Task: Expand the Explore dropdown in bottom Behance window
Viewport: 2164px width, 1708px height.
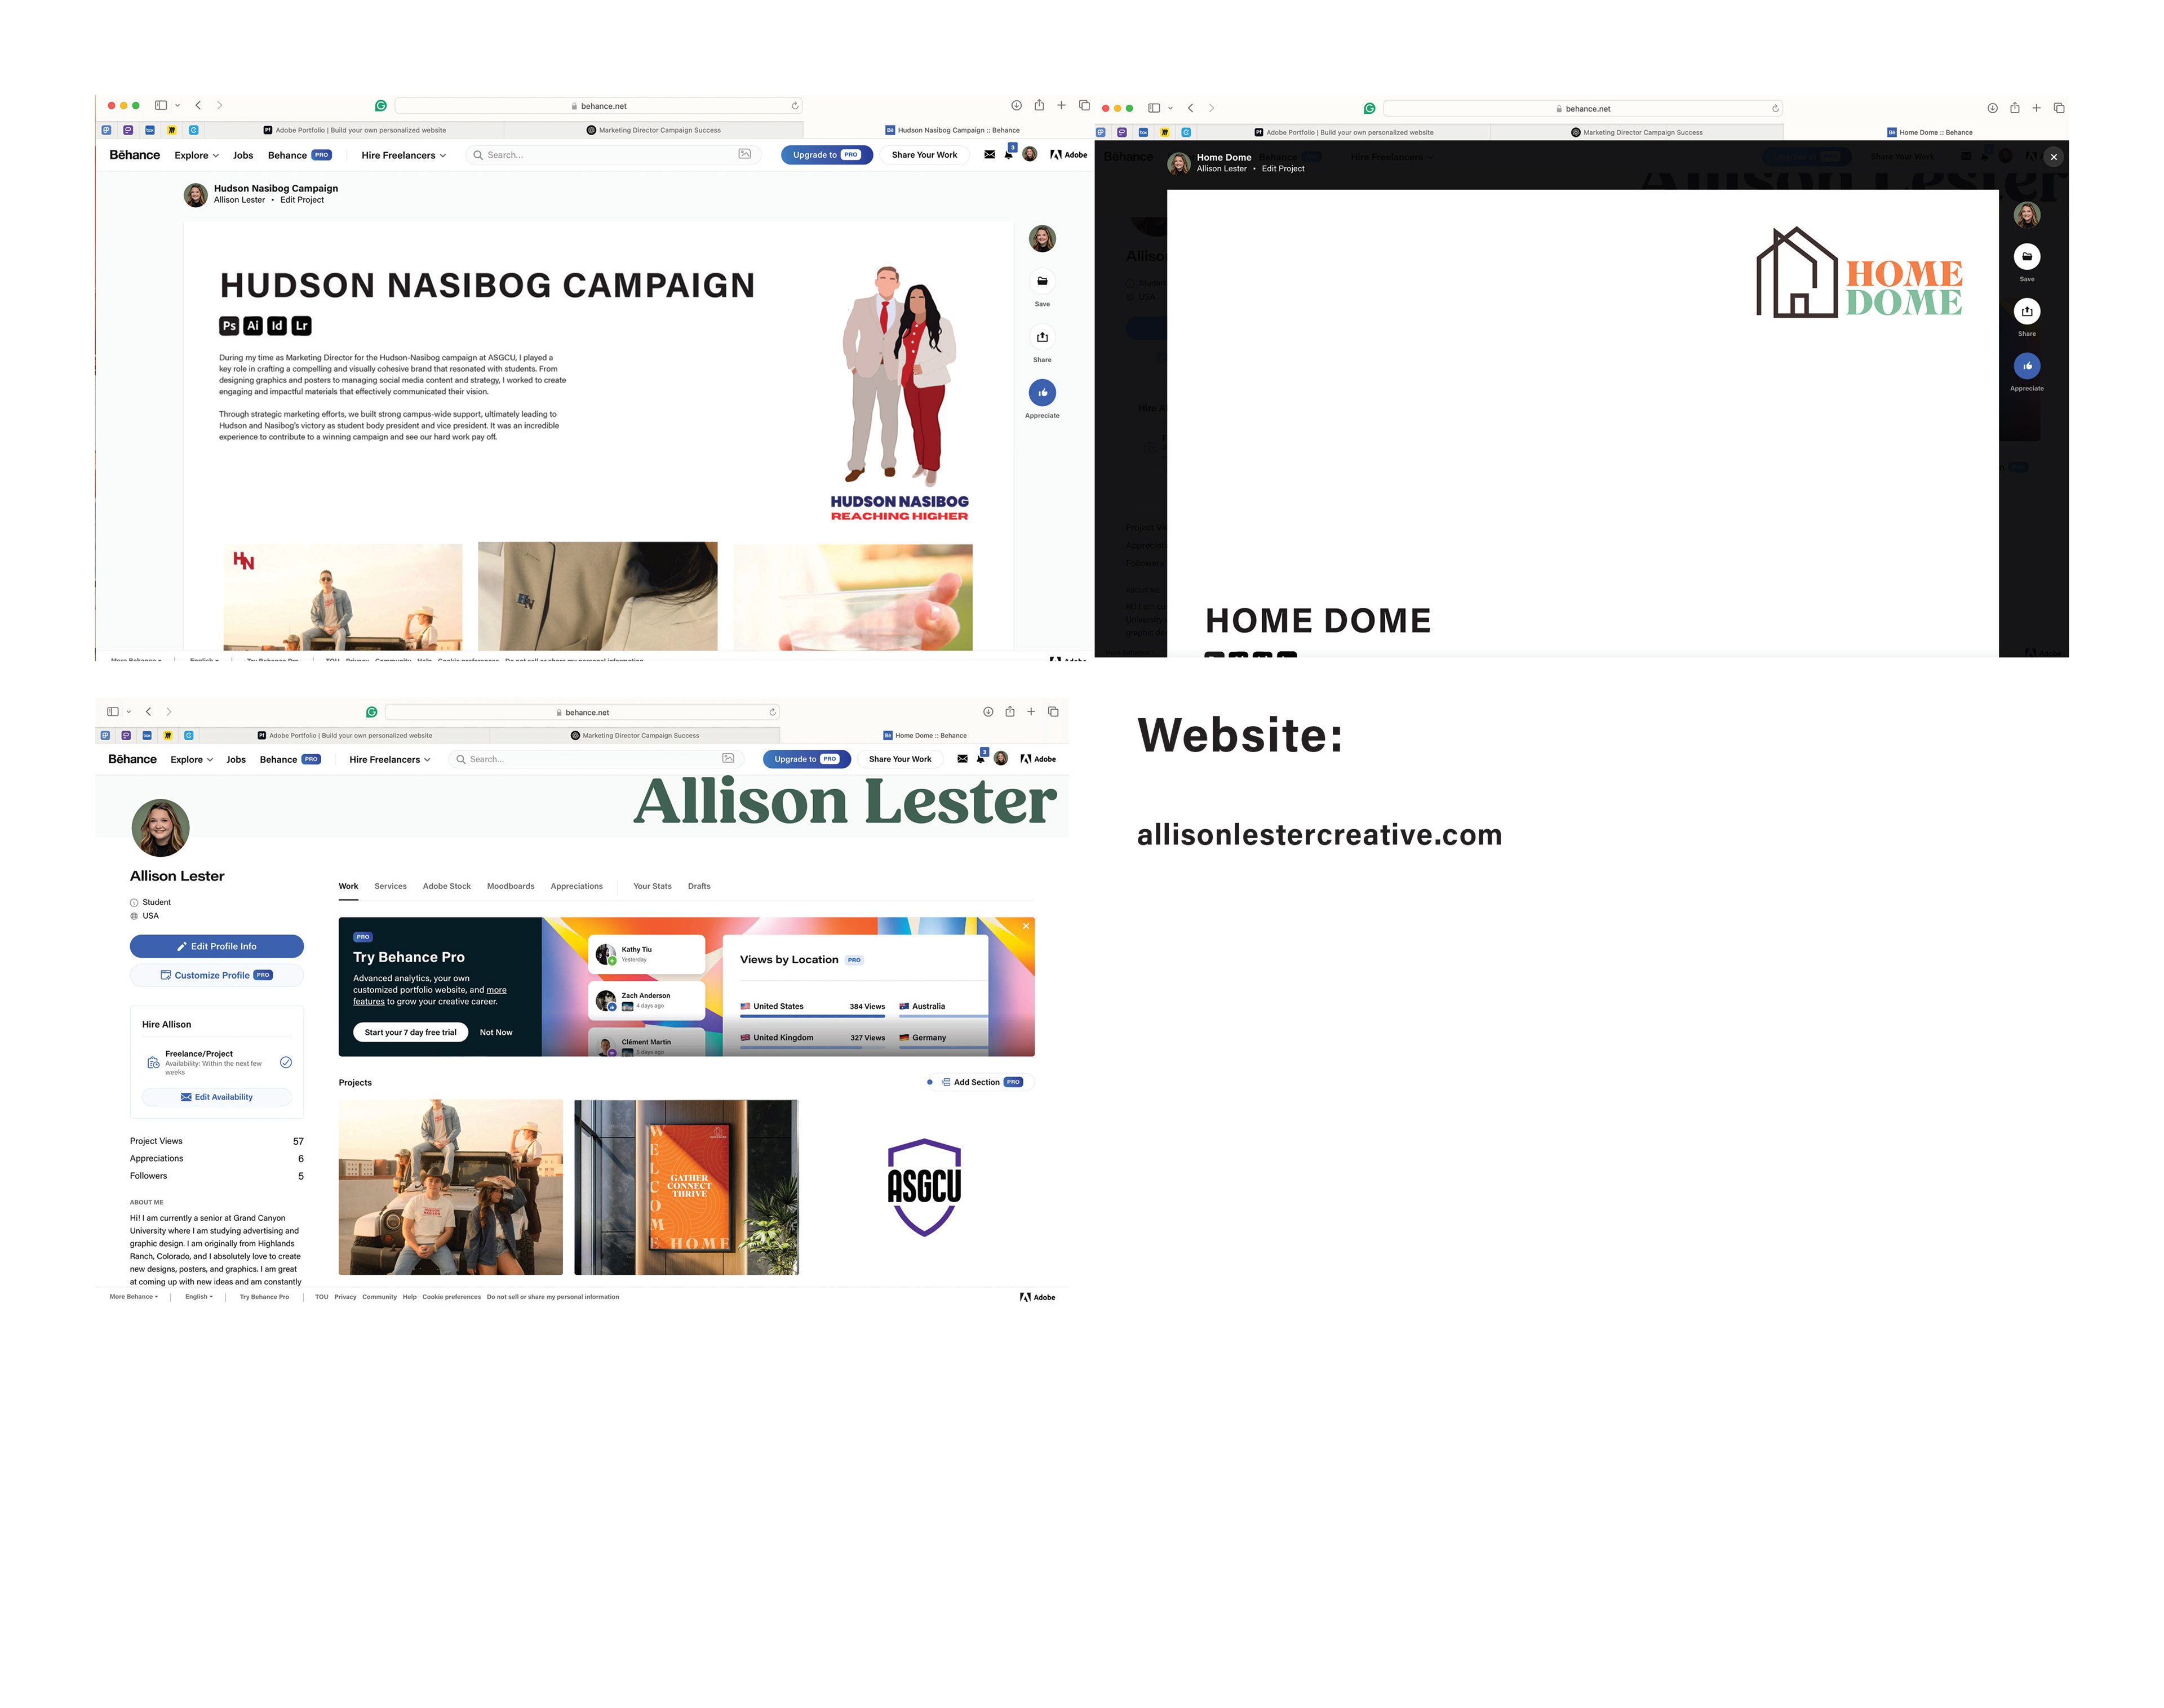Action: click(x=192, y=760)
